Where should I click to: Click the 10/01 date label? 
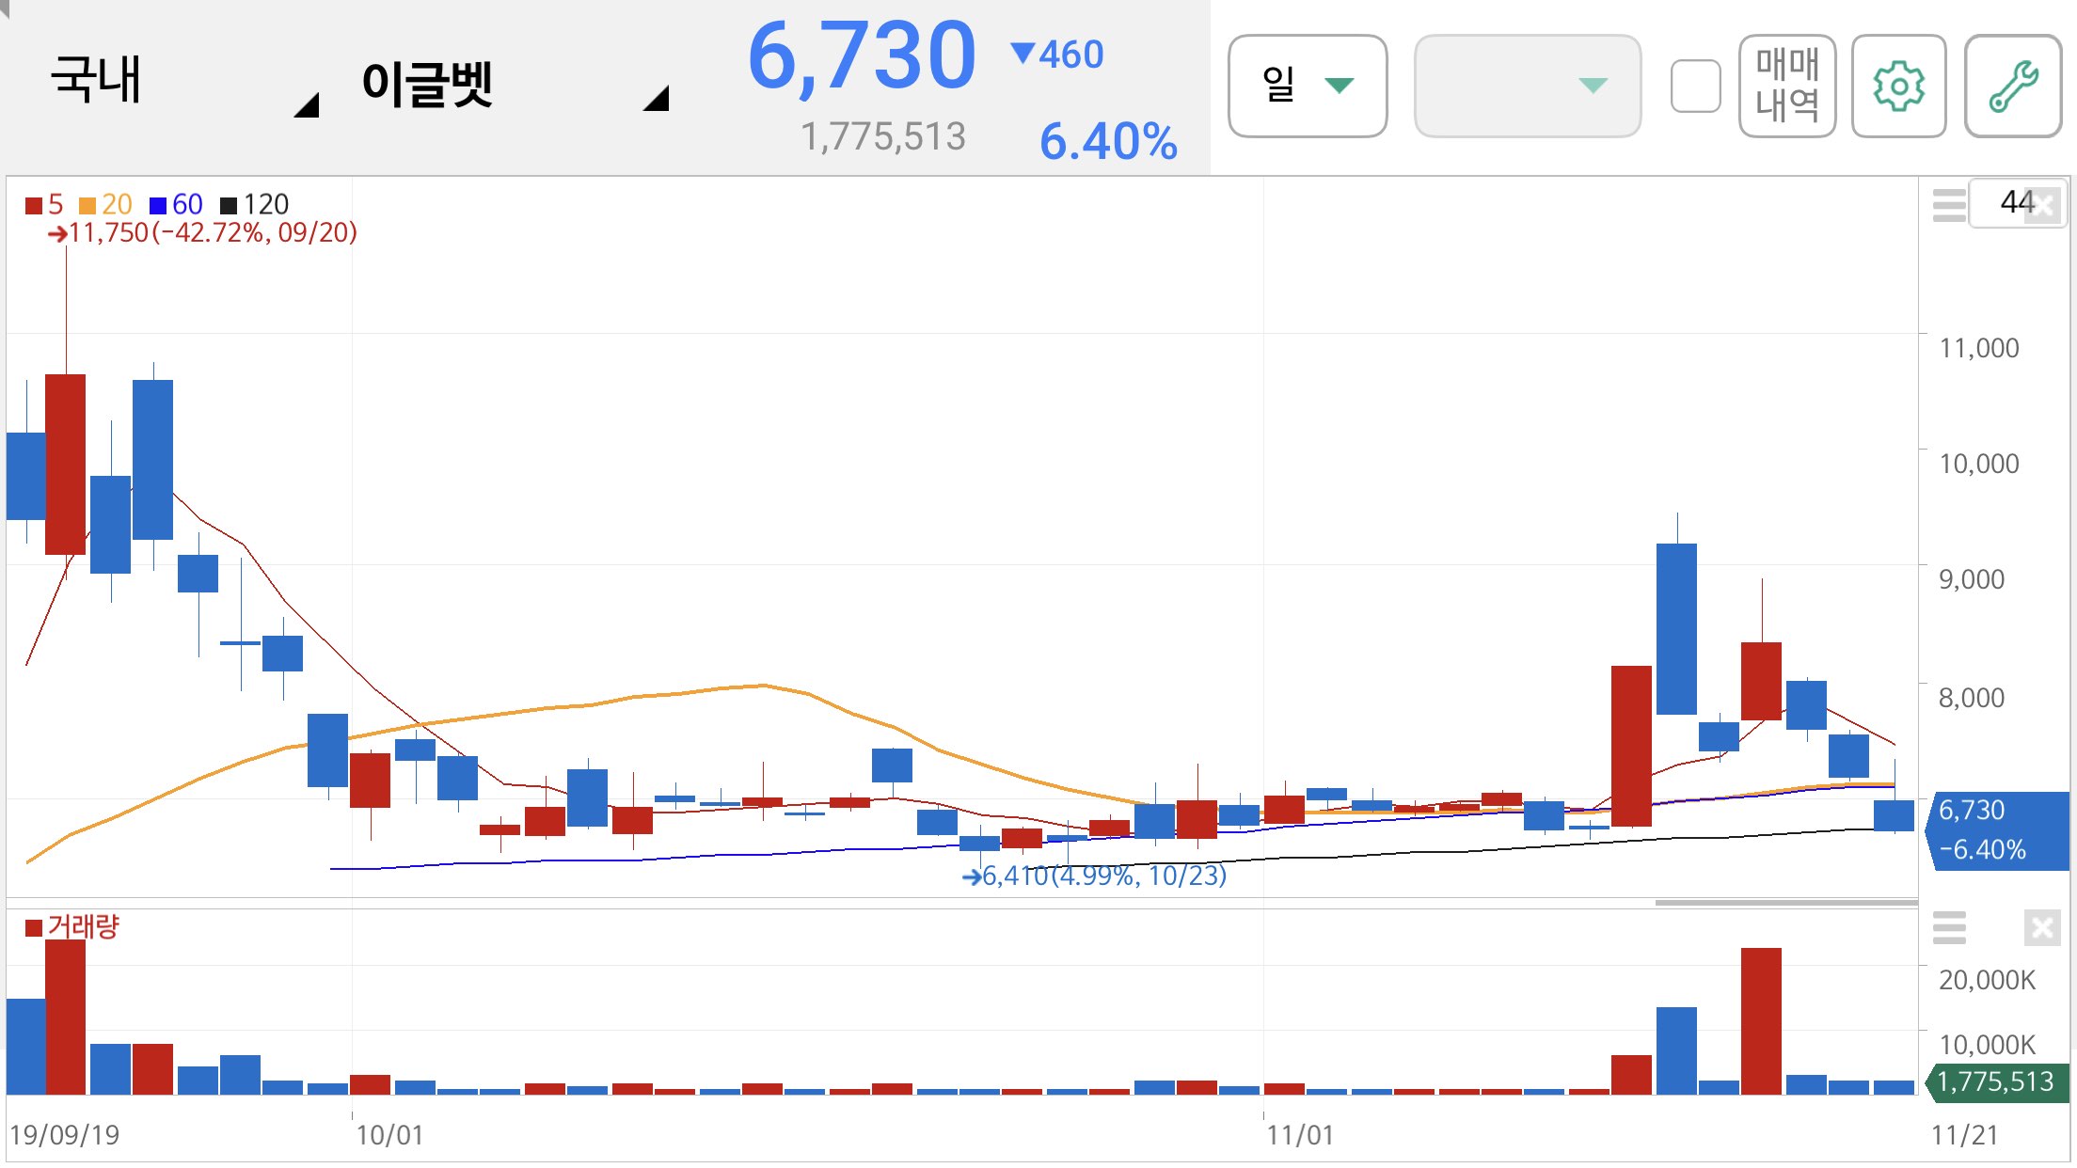tap(389, 1135)
